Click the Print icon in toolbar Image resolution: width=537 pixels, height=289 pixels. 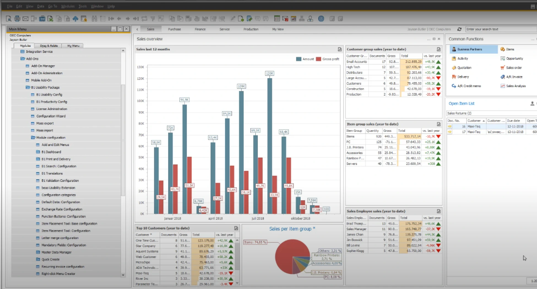(x=17, y=19)
